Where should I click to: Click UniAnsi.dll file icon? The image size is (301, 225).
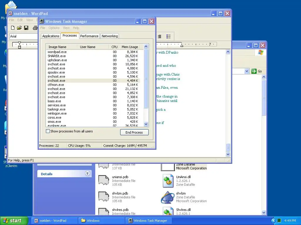tap(168, 180)
